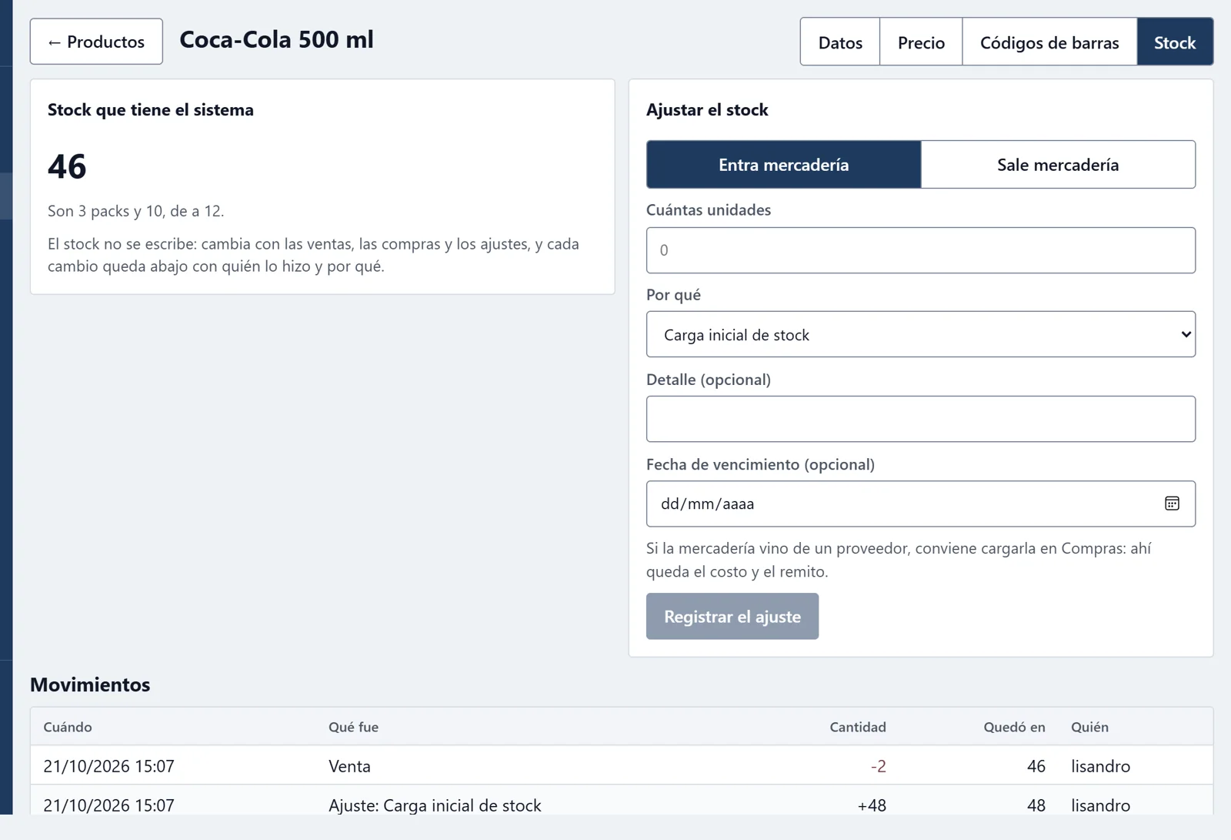Click Registrar el ajuste button

[732, 616]
